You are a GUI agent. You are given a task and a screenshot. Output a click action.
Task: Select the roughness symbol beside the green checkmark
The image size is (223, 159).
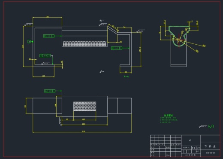(203, 126)
